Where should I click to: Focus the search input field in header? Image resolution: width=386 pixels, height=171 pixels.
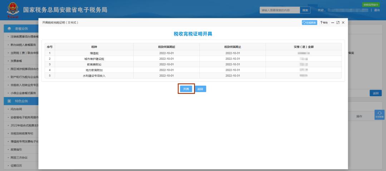pyautogui.click(x=279, y=10)
